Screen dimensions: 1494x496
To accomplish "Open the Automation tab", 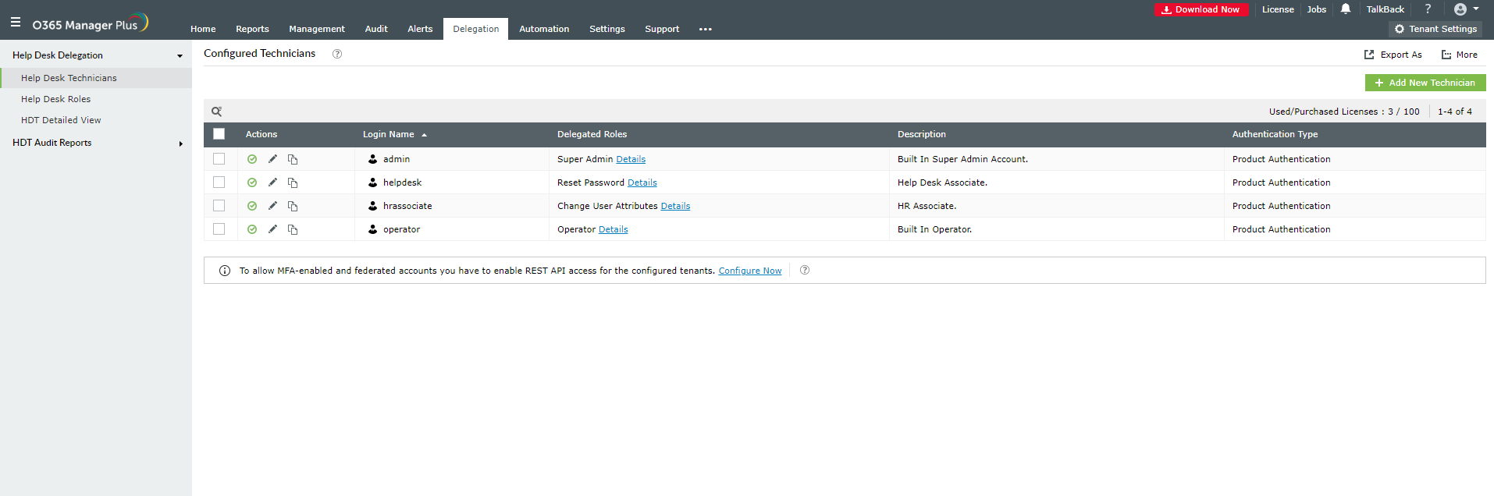I will coord(544,29).
